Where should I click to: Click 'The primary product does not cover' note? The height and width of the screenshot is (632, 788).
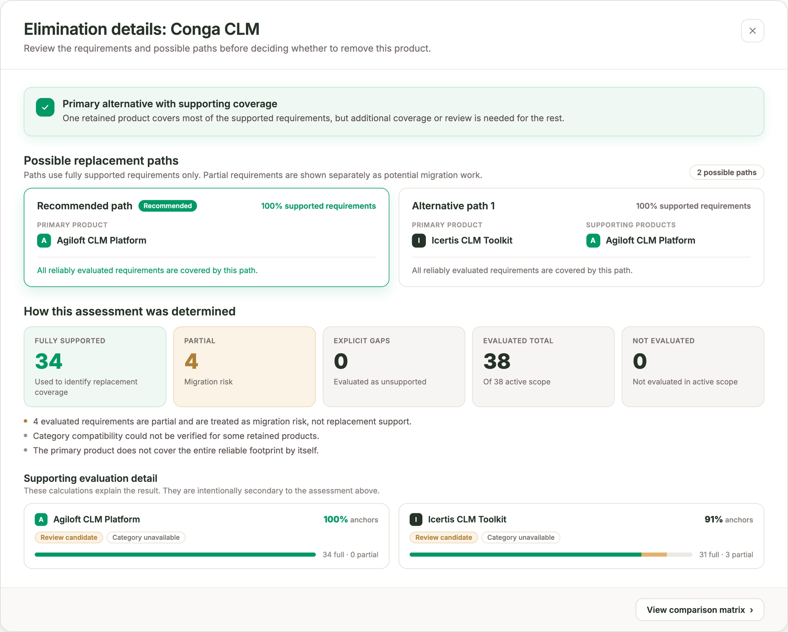pyautogui.click(x=176, y=450)
